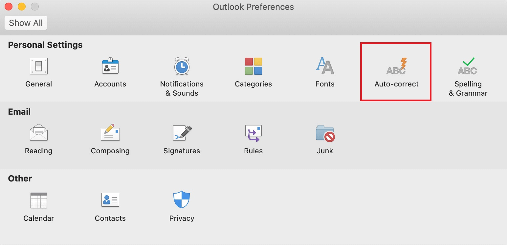Open the Composing preferences icon
The width and height of the screenshot is (507, 245).
click(x=110, y=133)
